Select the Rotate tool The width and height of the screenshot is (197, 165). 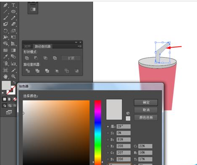pyautogui.click(x=5, y=31)
